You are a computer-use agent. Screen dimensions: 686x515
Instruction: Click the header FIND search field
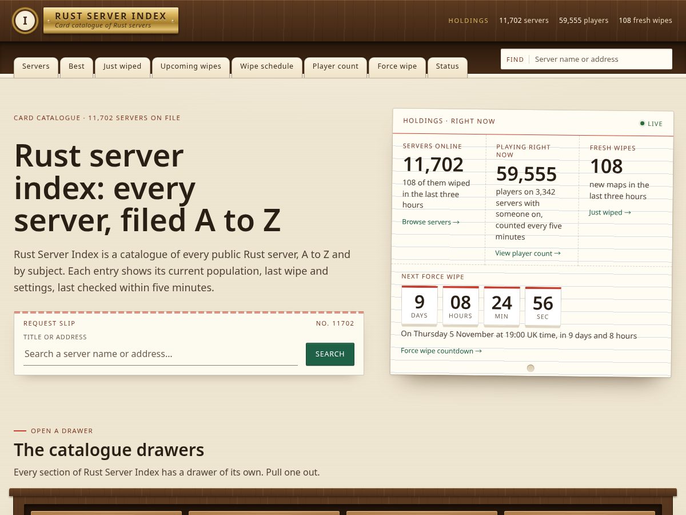coord(587,59)
